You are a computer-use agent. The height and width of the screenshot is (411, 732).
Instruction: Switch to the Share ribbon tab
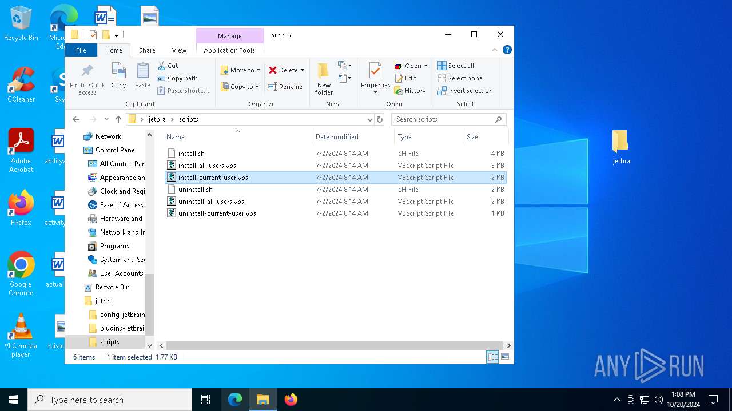[x=147, y=50]
